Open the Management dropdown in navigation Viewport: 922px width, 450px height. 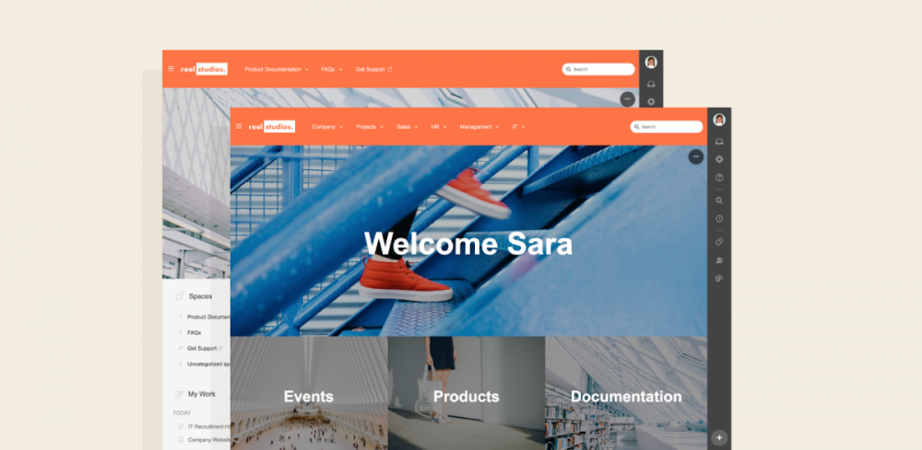pos(479,127)
